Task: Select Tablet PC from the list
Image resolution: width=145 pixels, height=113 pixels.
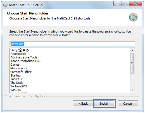Action: [x=17, y=79]
